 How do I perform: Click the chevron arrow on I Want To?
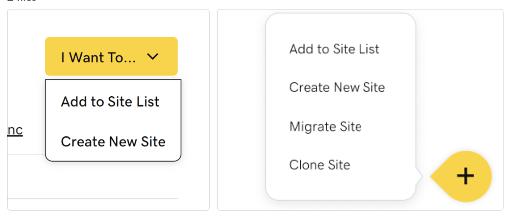click(x=153, y=57)
